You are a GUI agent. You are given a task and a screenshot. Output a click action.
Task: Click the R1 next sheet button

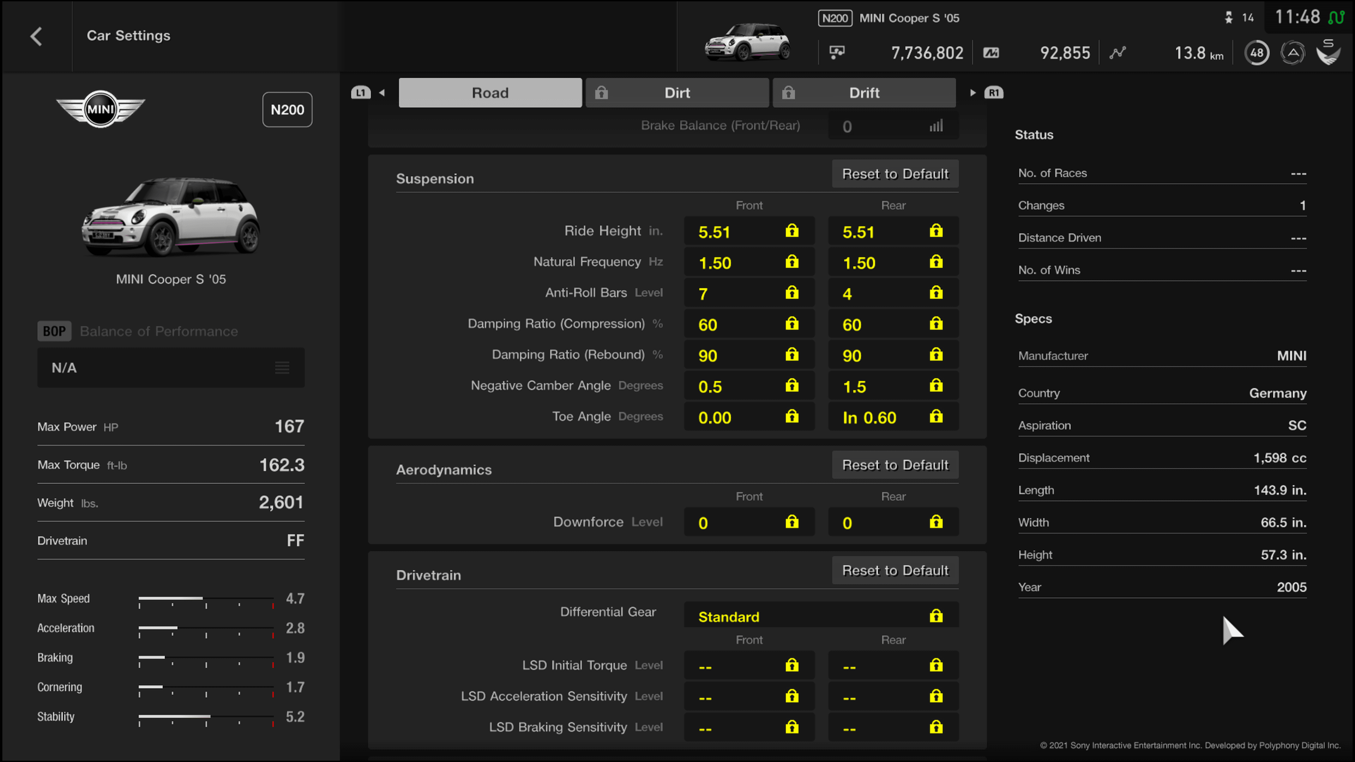tap(994, 93)
